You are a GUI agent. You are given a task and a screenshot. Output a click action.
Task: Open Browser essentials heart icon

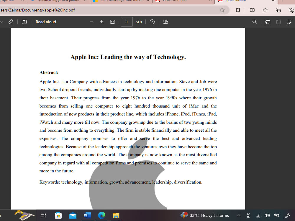[291, 10]
